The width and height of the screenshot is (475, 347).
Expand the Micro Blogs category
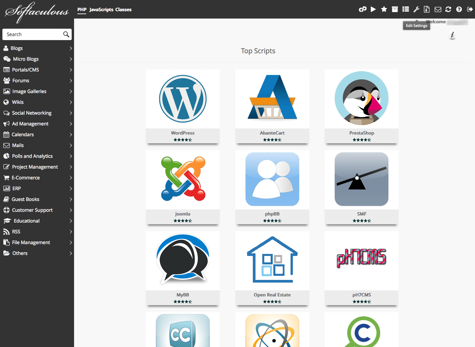(x=37, y=59)
